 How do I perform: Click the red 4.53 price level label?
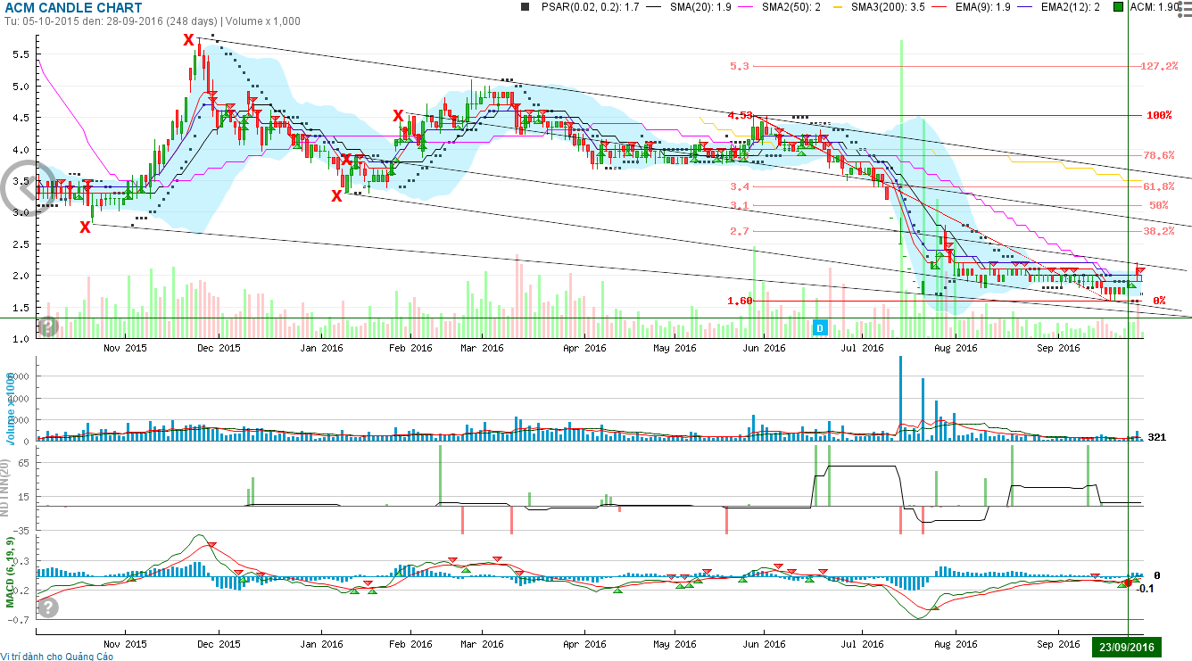(741, 116)
